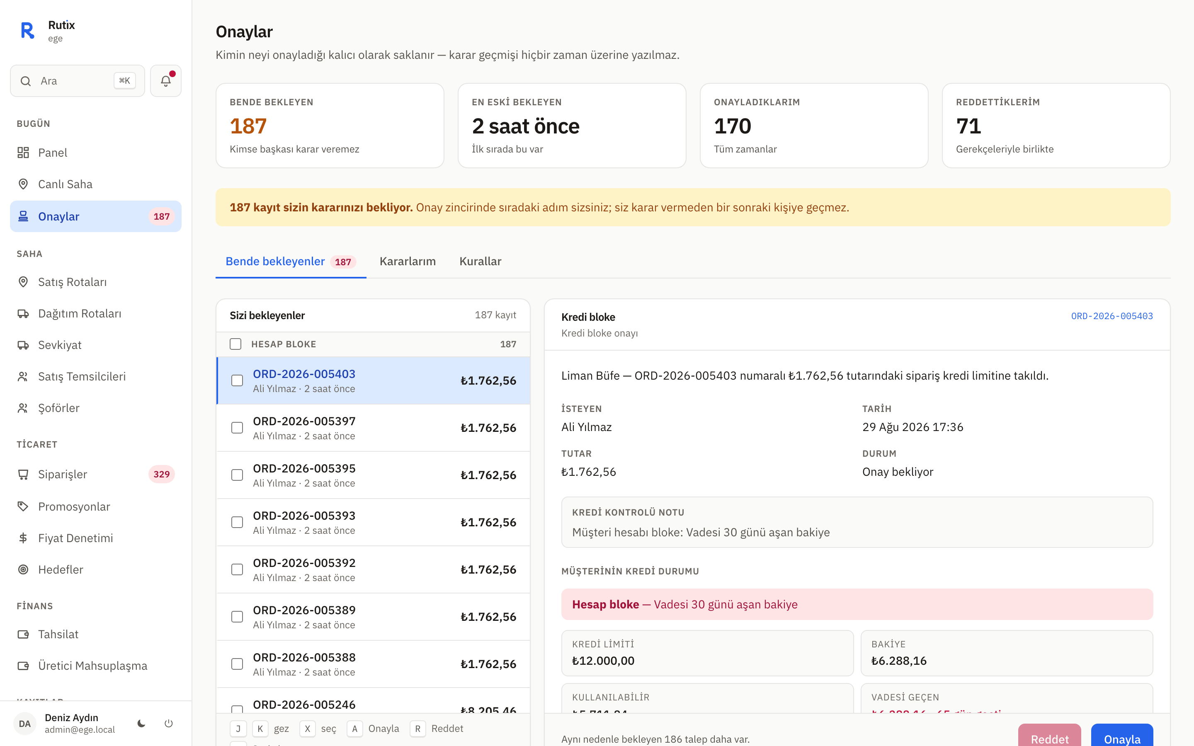
Task: Open Dağıtım Rotaları via its truck icon
Action: [x=23, y=313]
